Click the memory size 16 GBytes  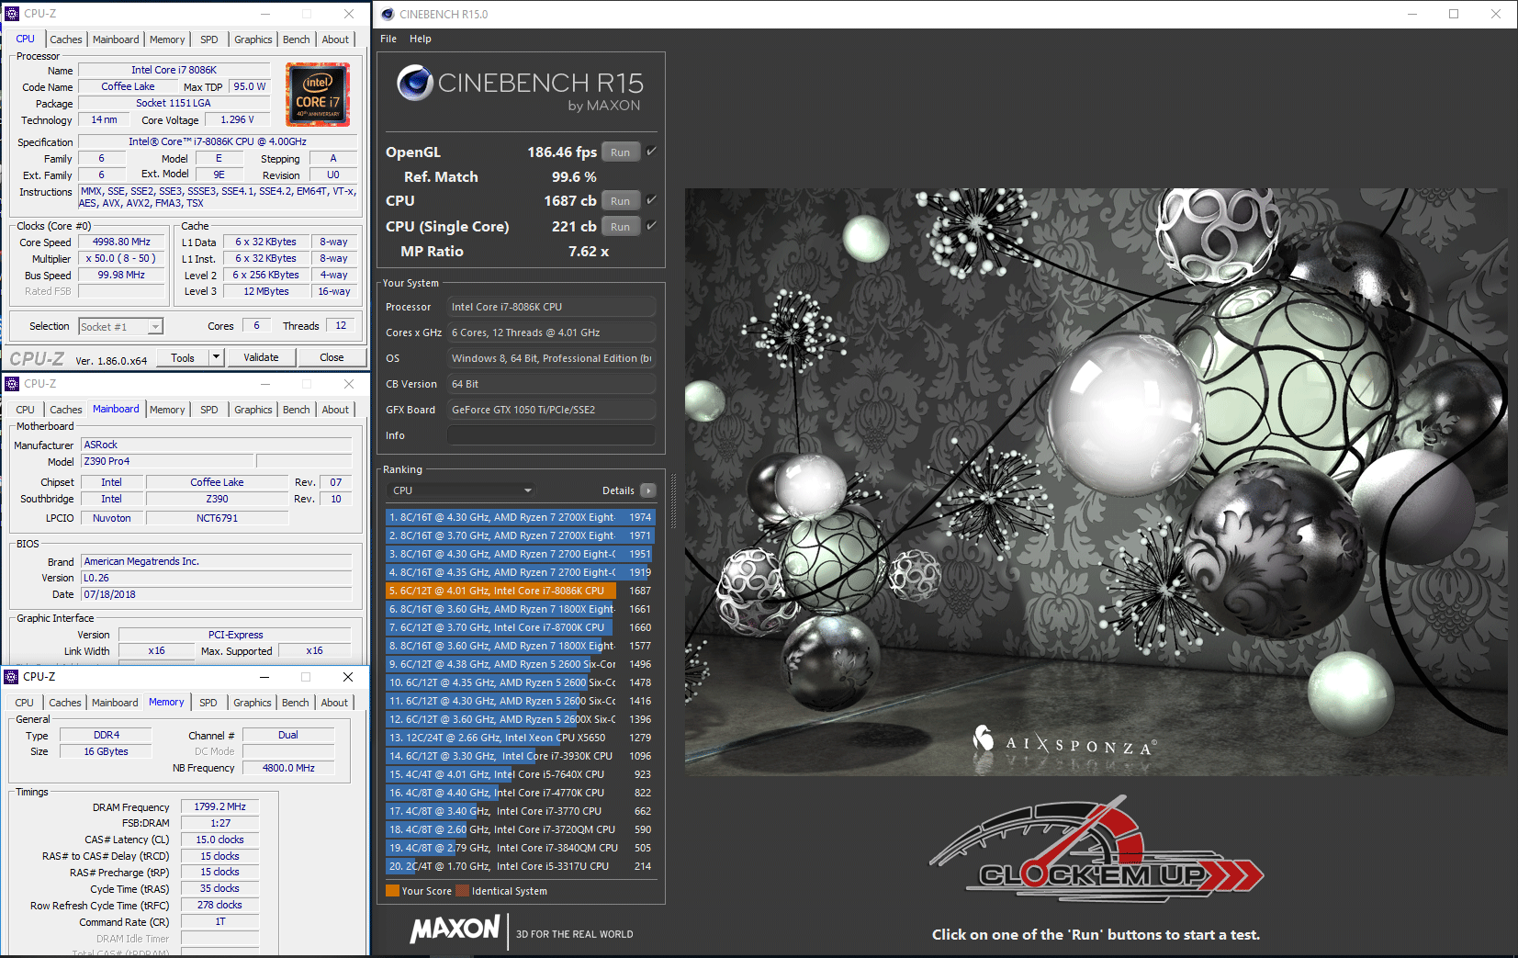(107, 751)
